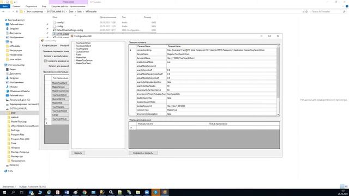Open the Главная ribbon tab
This screenshot has height=196, width=349.
[16, 7]
